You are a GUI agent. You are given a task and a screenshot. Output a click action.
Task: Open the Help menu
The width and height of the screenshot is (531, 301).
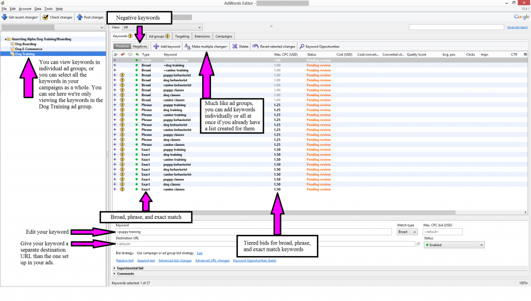(59, 9)
